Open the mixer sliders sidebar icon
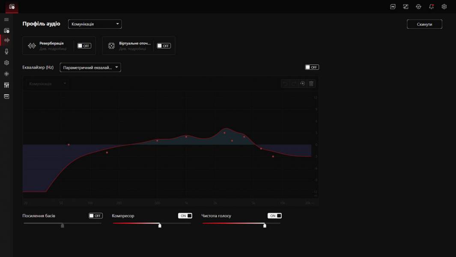 click(6, 85)
